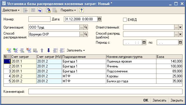
Task: Click the find-in-list toolbar icon
Action: coord(25,10)
